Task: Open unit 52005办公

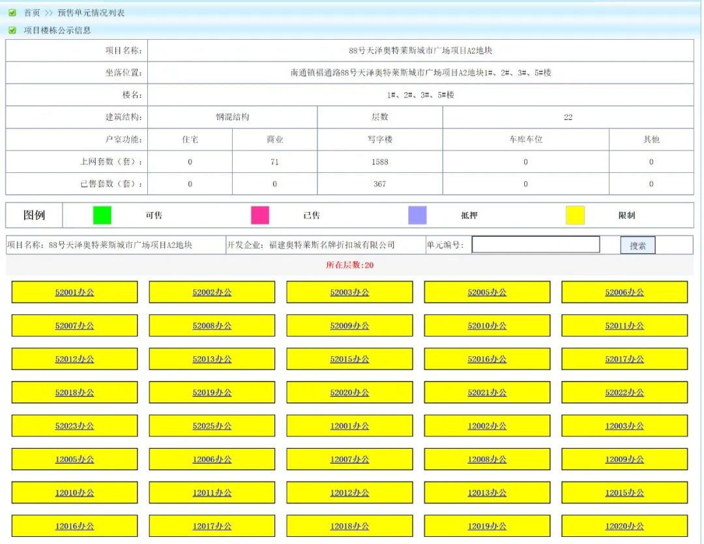Action: click(487, 292)
